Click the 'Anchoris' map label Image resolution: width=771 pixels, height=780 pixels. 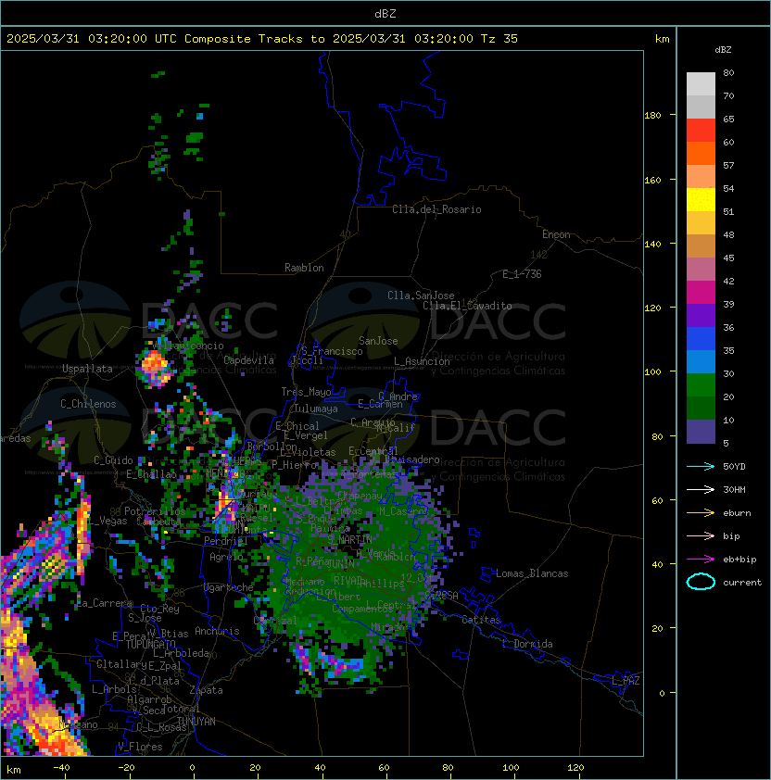click(217, 631)
